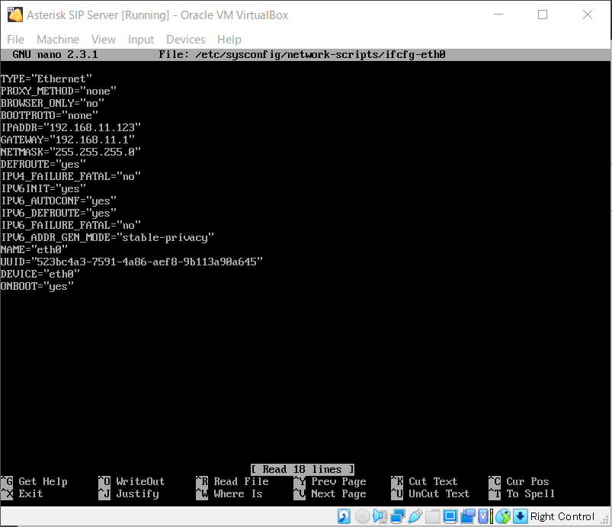Click the IPV4_FAILURE_FATAL="no" line
The image size is (612, 527).
pos(71,177)
